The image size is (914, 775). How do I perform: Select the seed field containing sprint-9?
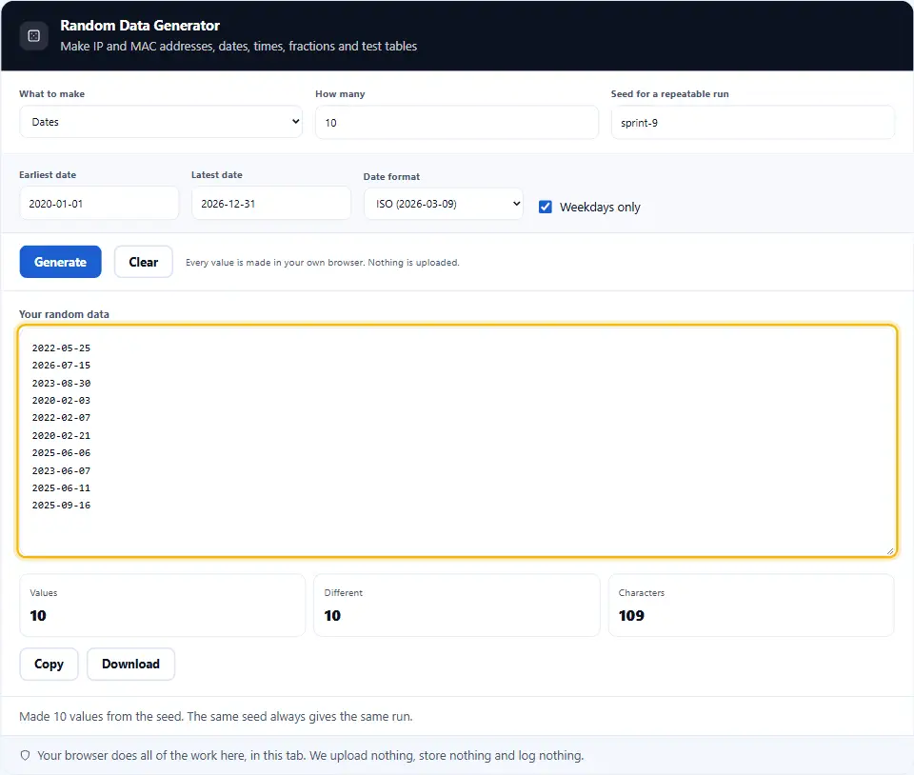click(x=752, y=123)
